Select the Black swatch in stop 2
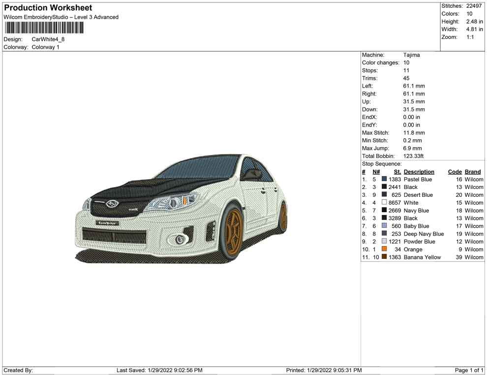This screenshot has width=487, height=375. click(384, 187)
